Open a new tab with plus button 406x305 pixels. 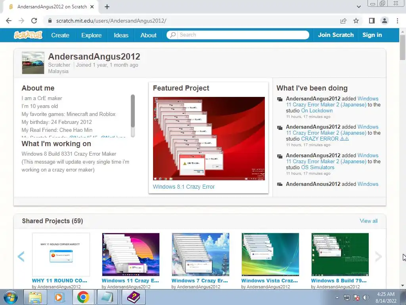click(107, 7)
